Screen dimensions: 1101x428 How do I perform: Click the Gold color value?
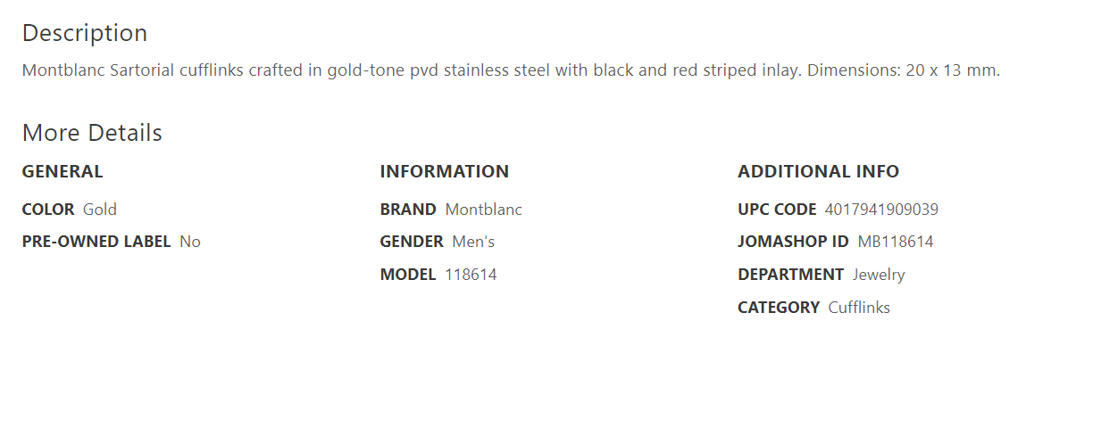point(100,210)
